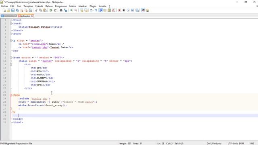Viewport: 258px width, 145px height.
Task: Collapse the table fold marker on line 13
Action: (11, 61)
